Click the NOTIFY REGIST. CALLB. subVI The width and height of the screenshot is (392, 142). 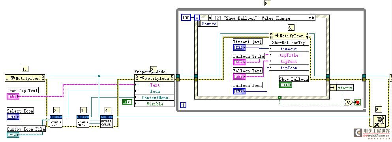pyautogui.click(x=107, y=121)
